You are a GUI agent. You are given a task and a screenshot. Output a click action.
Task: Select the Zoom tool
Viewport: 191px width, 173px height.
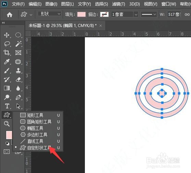click(x=7, y=124)
